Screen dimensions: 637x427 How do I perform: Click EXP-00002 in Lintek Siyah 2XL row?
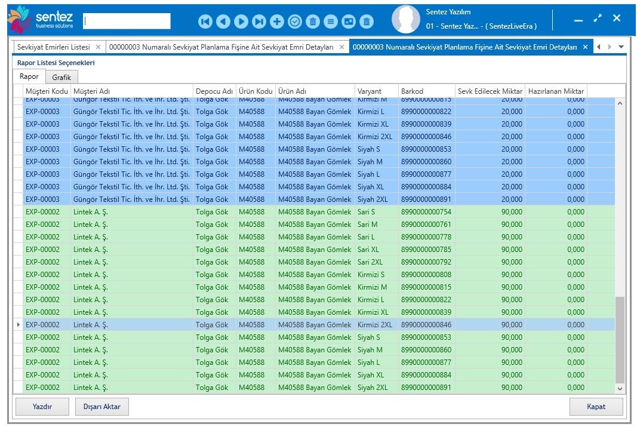click(x=47, y=388)
